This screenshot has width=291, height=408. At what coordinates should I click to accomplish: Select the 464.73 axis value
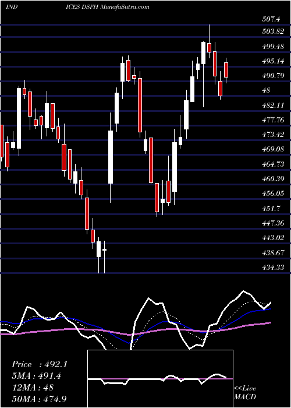(x=273, y=164)
